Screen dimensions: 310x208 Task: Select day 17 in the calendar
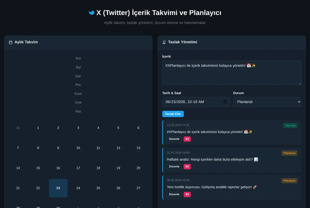tap(78, 168)
